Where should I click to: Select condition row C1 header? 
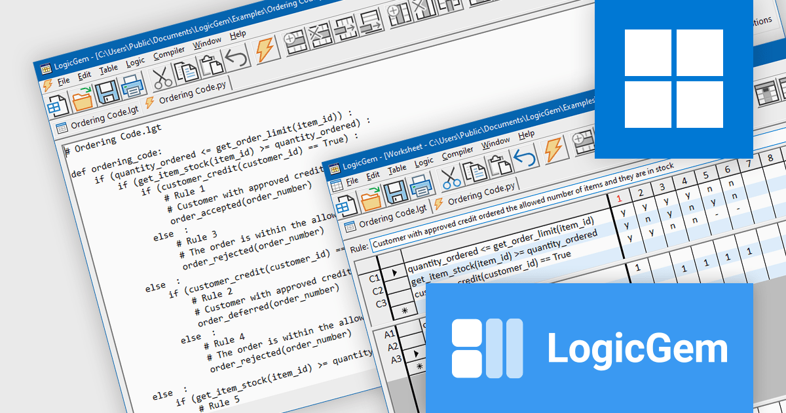[373, 277]
